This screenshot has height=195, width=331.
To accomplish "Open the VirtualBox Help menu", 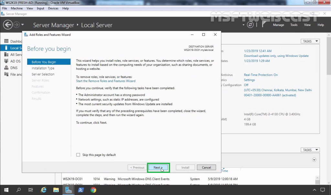I will [65, 8].
